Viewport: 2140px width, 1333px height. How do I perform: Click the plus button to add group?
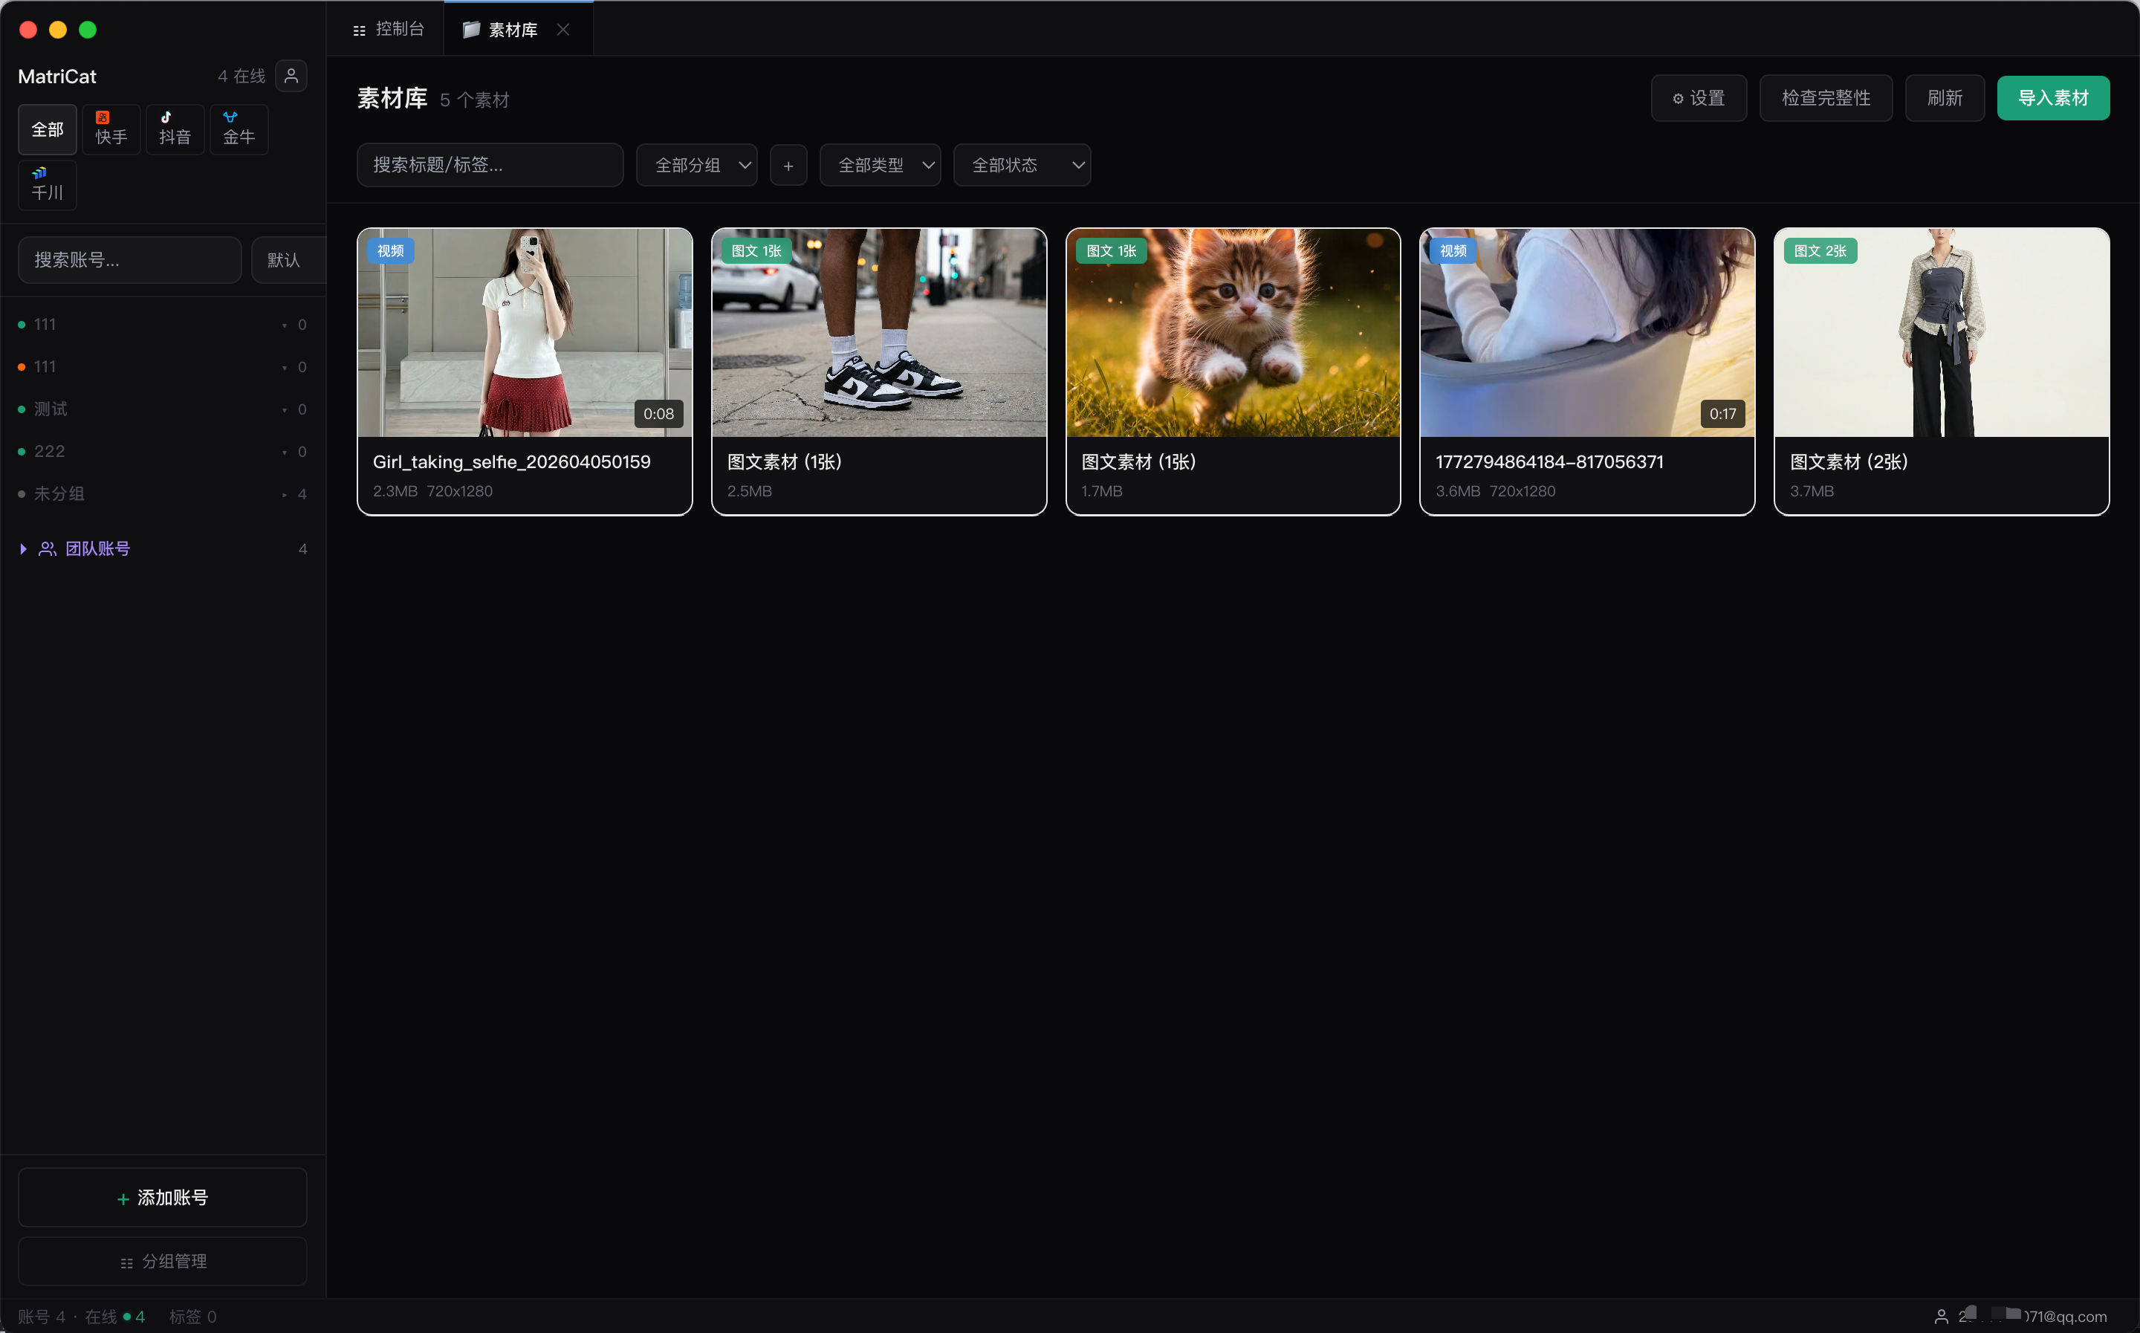coord(788,166)
